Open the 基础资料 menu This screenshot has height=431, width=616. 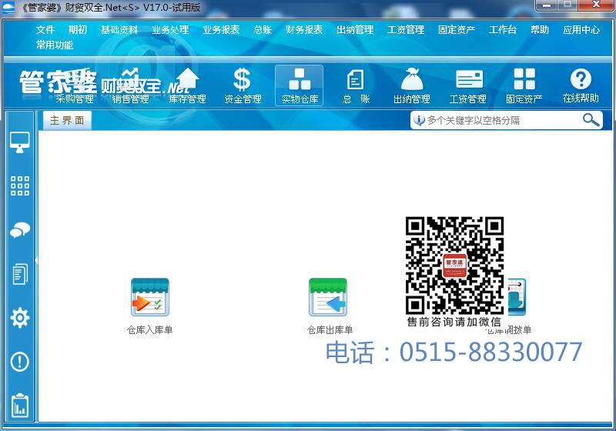click(119, 30)
